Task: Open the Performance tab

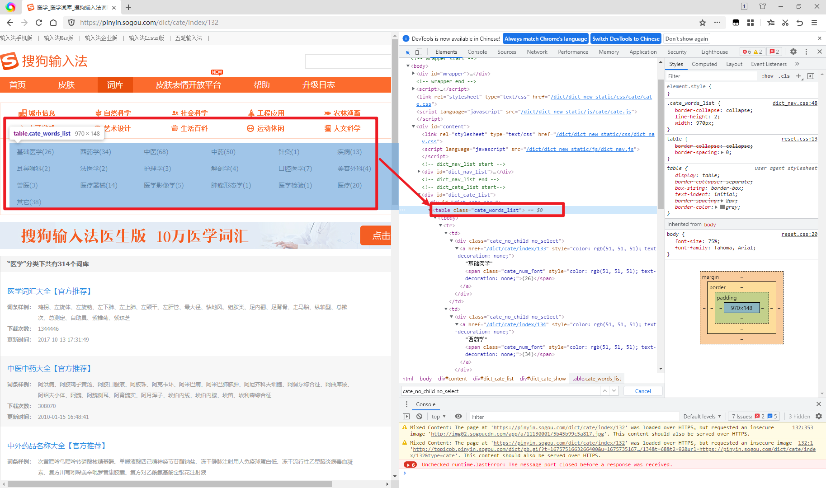Action: click(573, 52)
